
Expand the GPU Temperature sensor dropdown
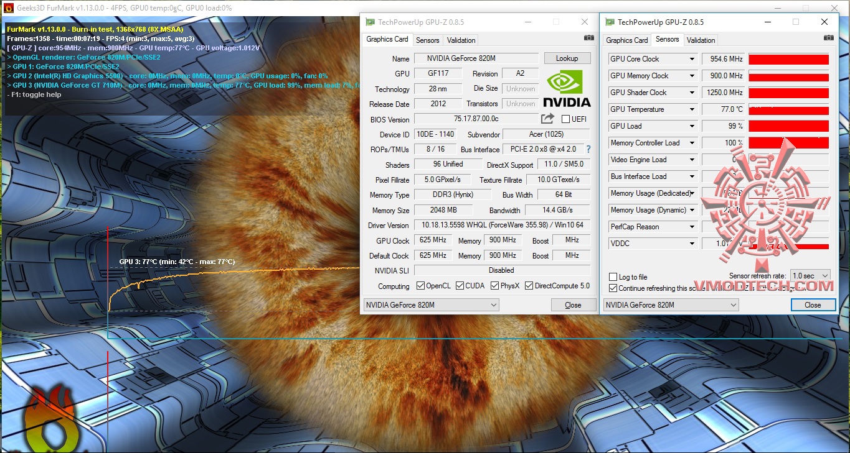[692, 109]
